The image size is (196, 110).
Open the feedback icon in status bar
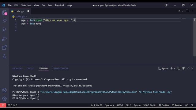(x=187, y=105)
